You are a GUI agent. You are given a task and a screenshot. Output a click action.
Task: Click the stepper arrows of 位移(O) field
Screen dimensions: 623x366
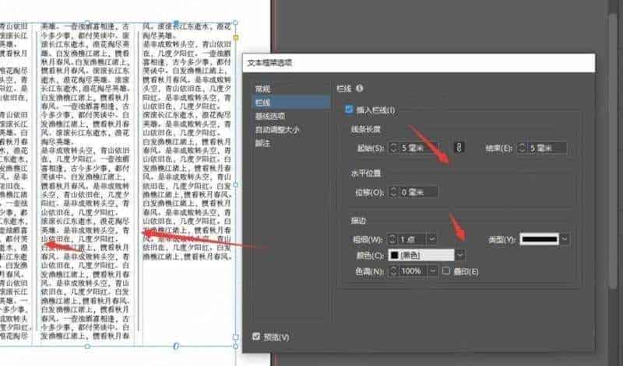click(x=394, y=192)
